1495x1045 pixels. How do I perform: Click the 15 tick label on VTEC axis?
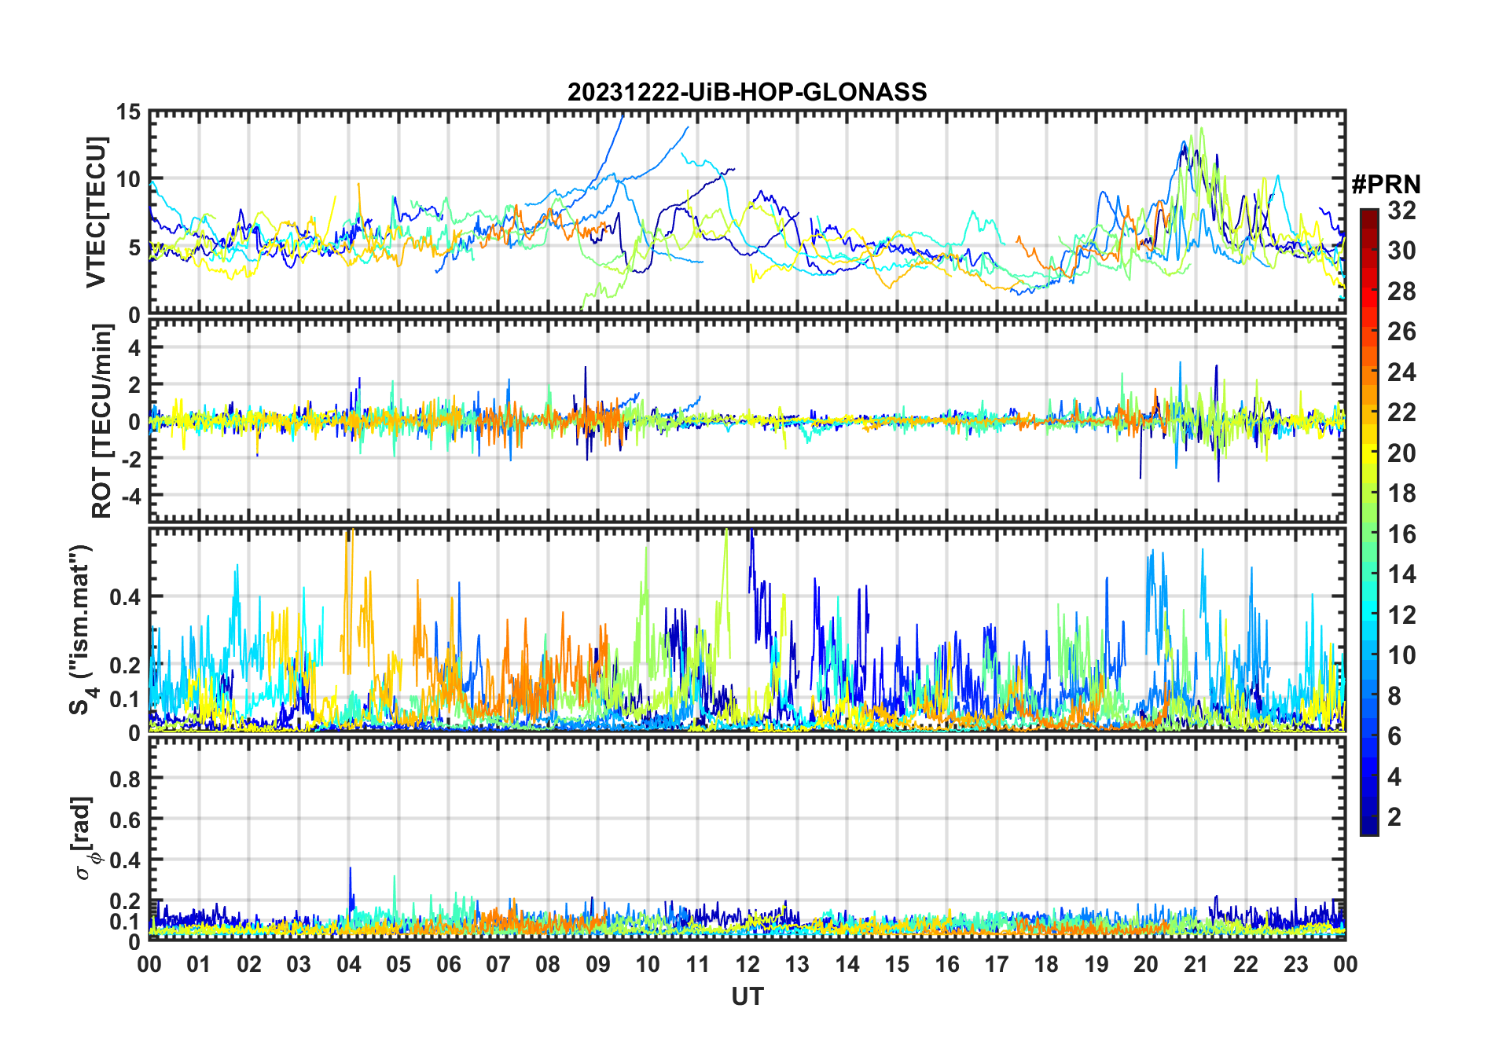(x=128, y=112)
